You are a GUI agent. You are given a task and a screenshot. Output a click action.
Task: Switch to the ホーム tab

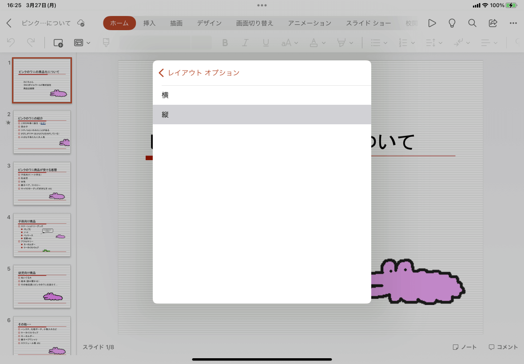(119, 23)
